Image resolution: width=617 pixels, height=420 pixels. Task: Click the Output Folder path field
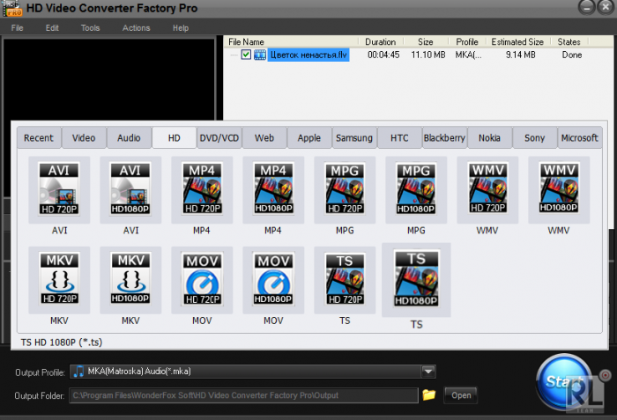coord(242,395)
